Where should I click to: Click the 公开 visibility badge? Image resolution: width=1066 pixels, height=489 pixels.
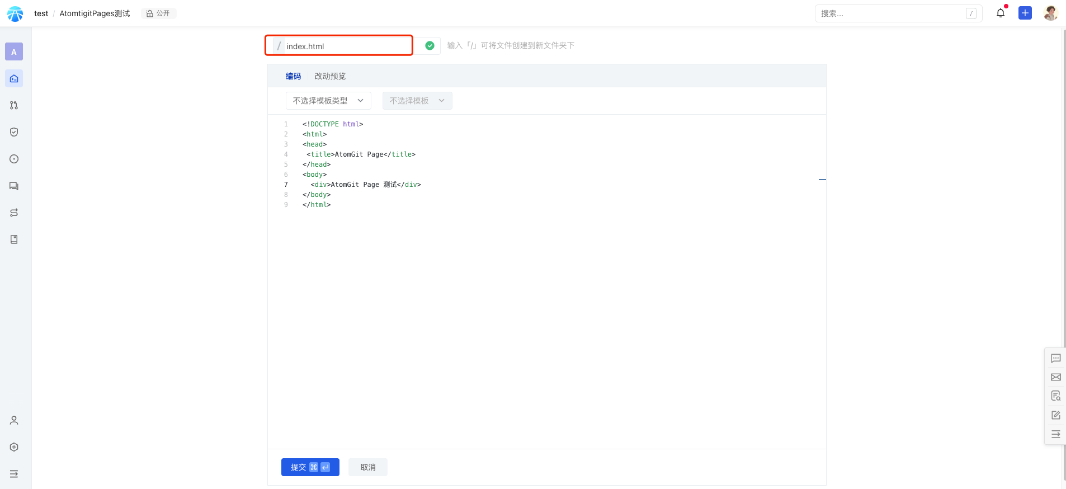[x=159, y=13]
